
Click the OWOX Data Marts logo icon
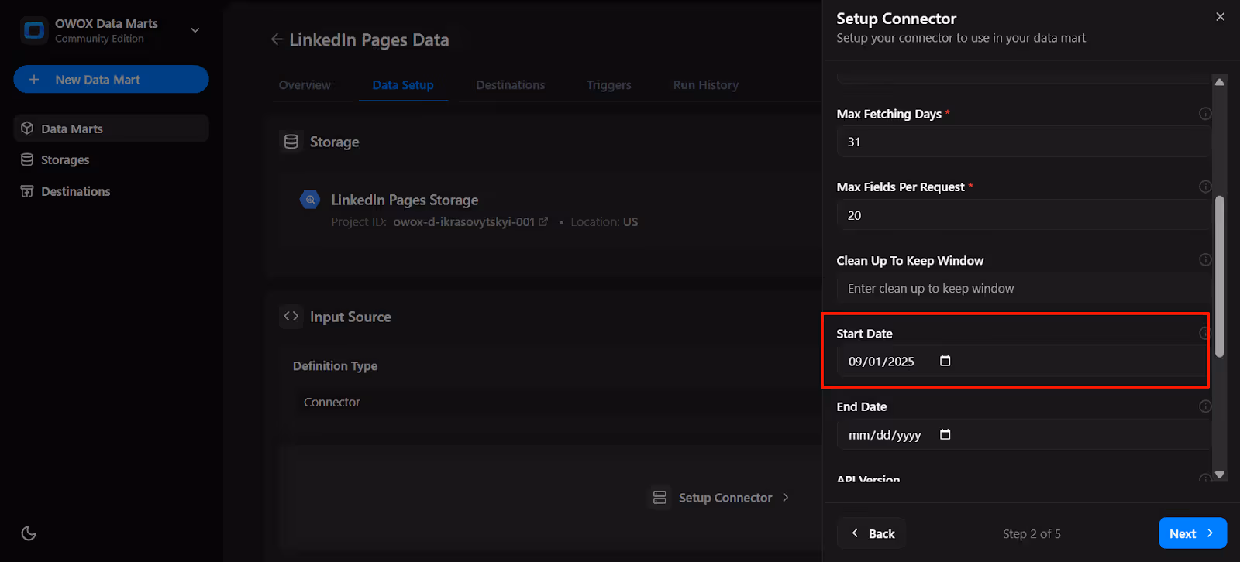[x=34, y=31]
